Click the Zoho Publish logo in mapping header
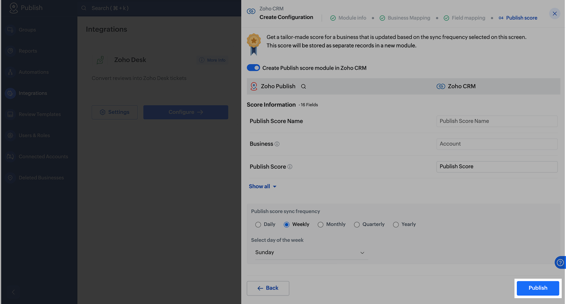The height and width of the screenshot is (304, 566). tap(254, 86)
